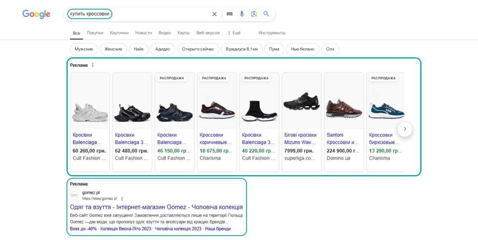Switch to the Карты tab
The width and height of the screenshot is (478, 240).
click(x=183, y=33)
